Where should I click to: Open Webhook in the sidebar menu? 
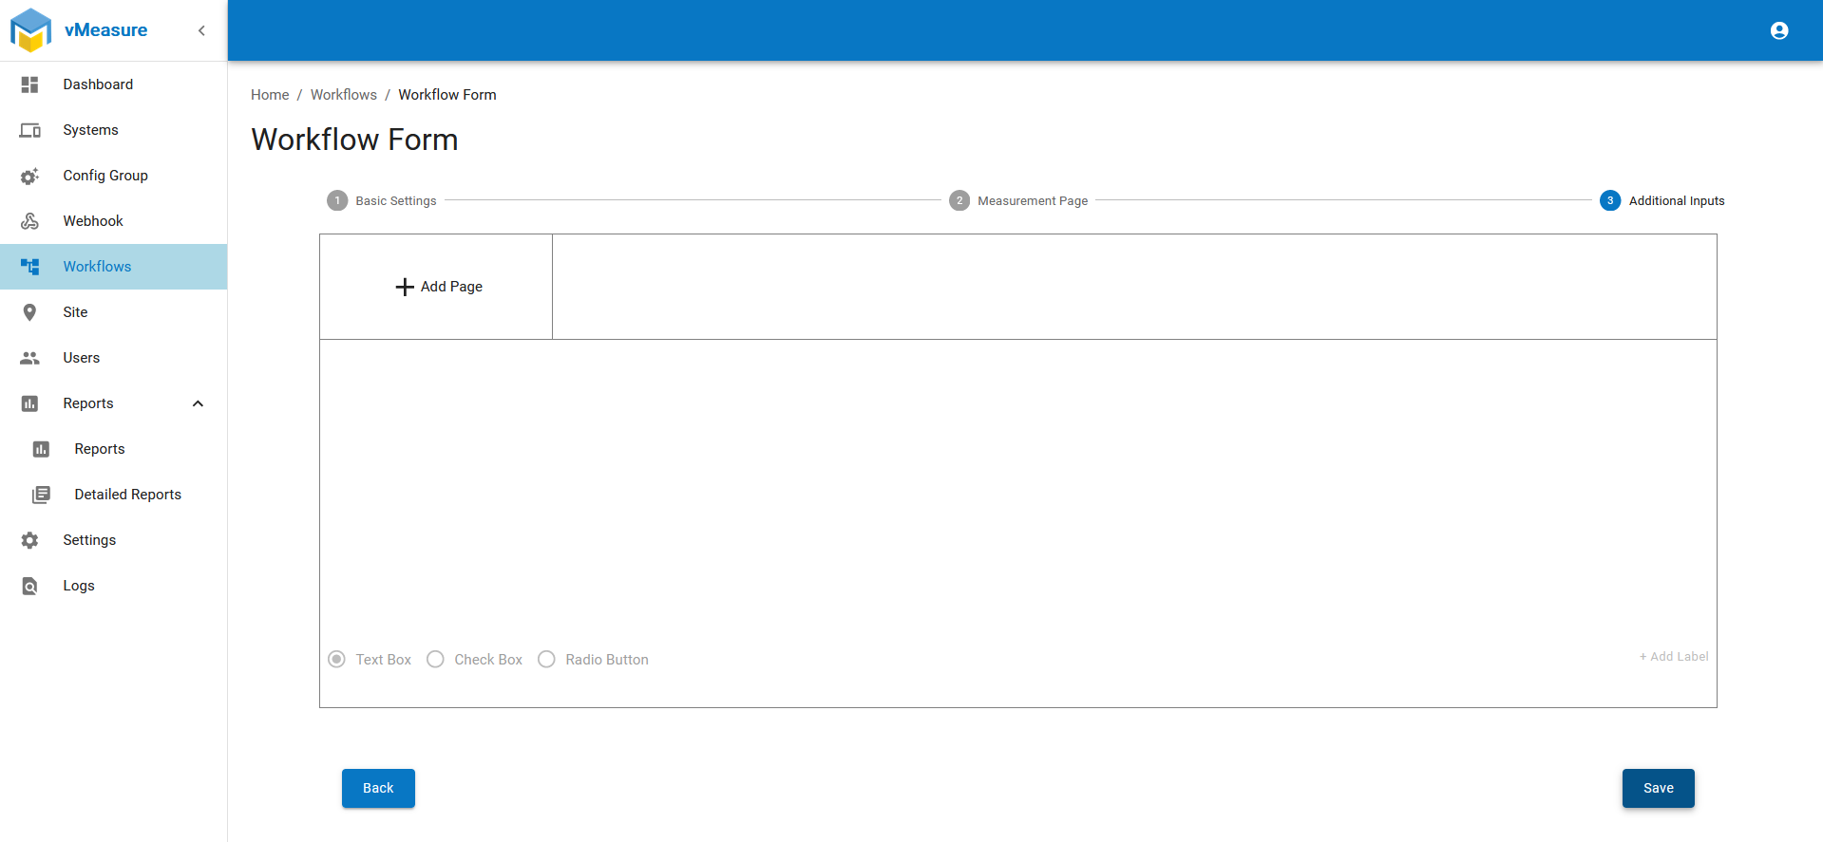[x=114, y=221]
